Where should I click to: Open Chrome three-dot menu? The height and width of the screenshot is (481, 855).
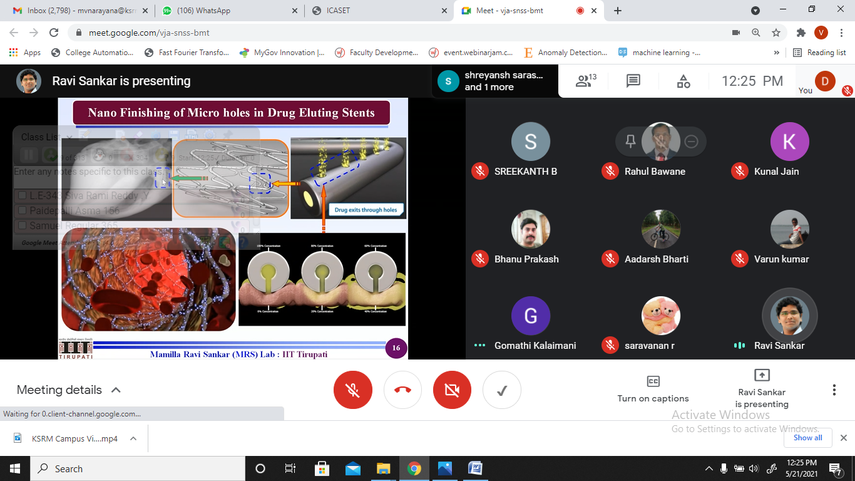(841, 33)
